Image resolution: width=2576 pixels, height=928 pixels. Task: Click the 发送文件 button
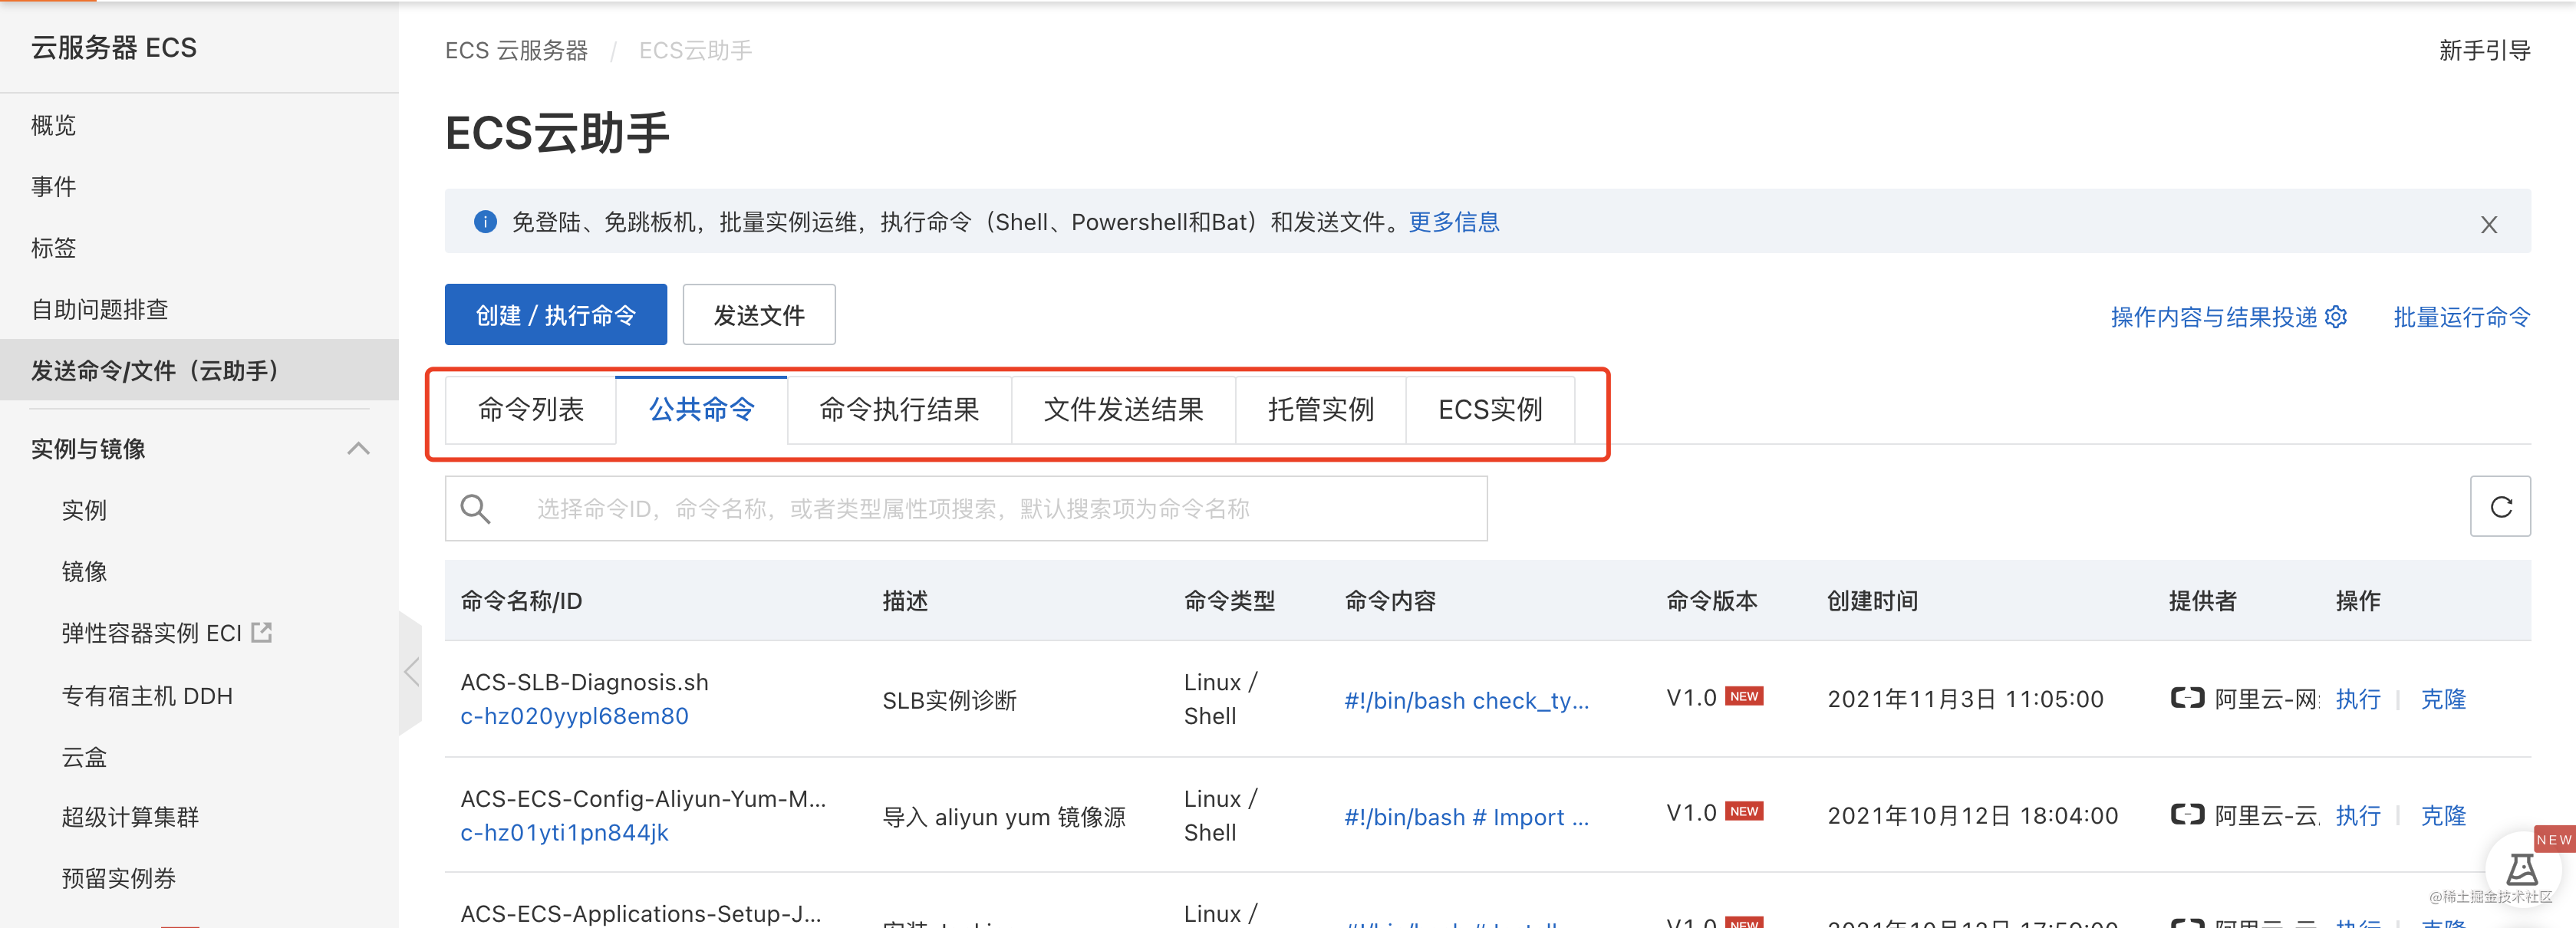tap(759, 315)
